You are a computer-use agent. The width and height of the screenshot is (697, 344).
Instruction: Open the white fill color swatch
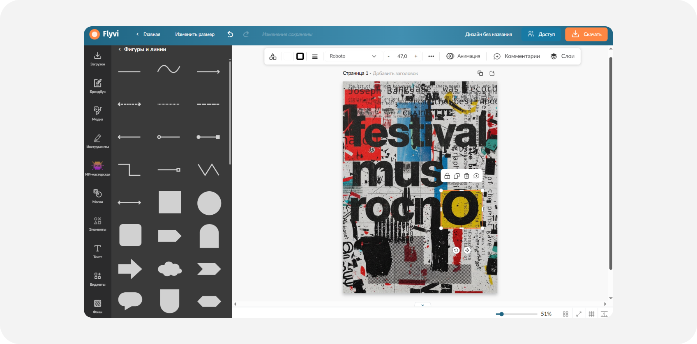pyautogui.click(x=288, y=56)
